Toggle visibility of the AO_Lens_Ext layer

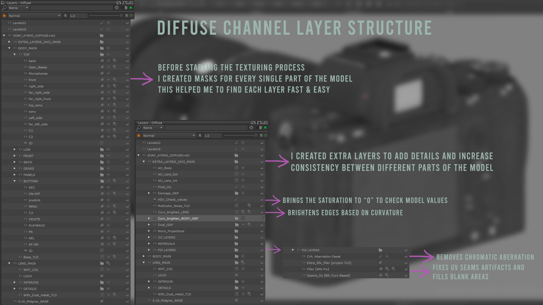click(155, 174)
